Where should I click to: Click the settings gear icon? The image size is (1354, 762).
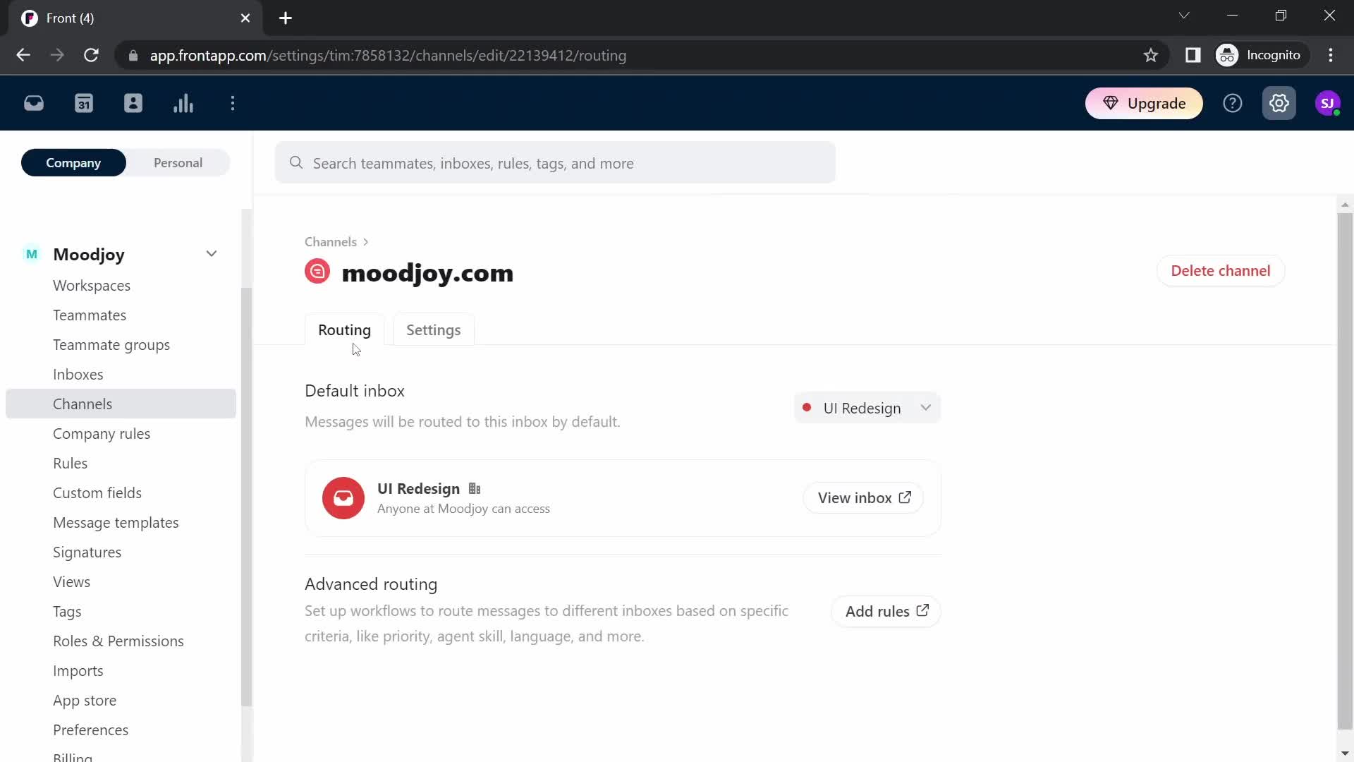coord(1279,104)
